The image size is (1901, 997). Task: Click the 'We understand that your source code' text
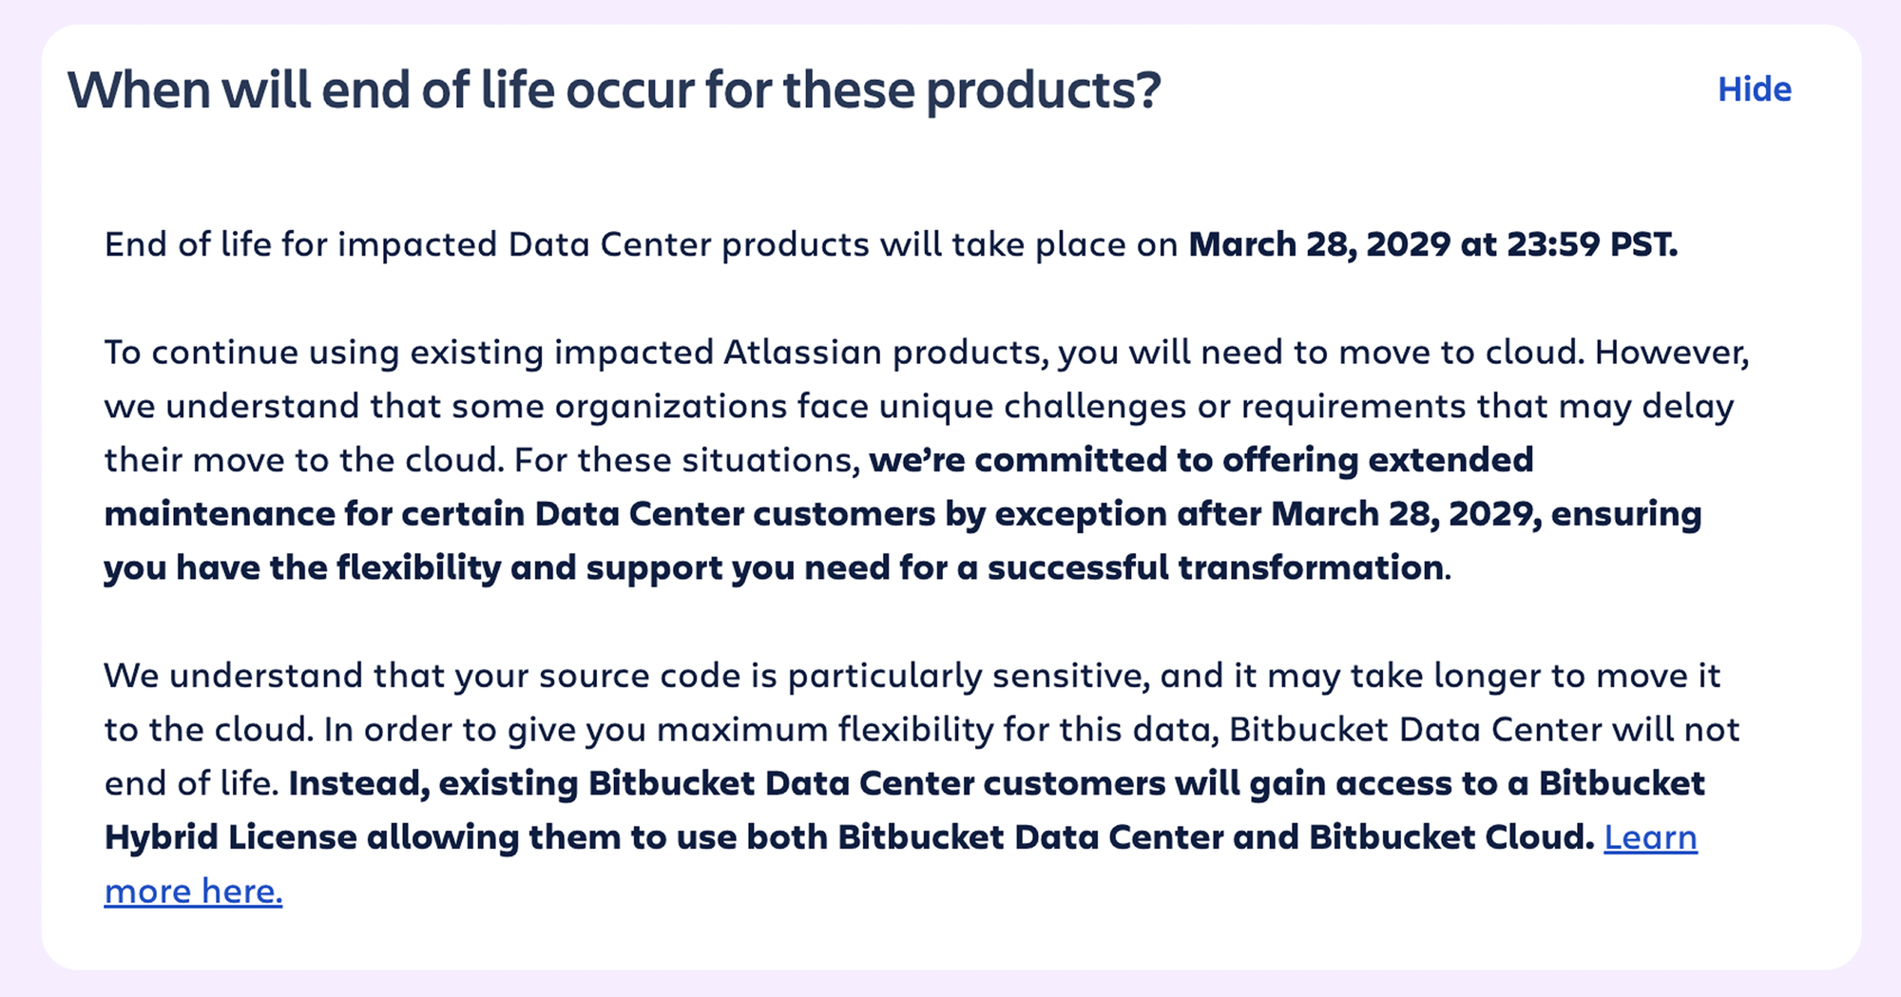coord(422,676)
